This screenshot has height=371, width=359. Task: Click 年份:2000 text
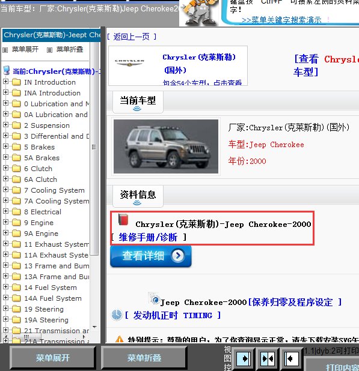247,161
